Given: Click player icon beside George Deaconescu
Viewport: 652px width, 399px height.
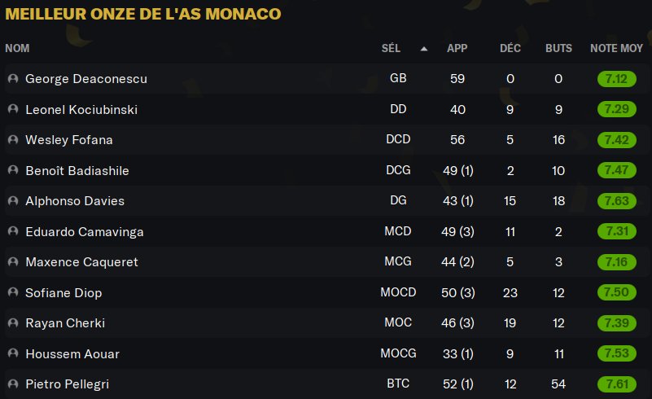Looking at the screenshot, I should pyautogui.click(x=13, y=79).
